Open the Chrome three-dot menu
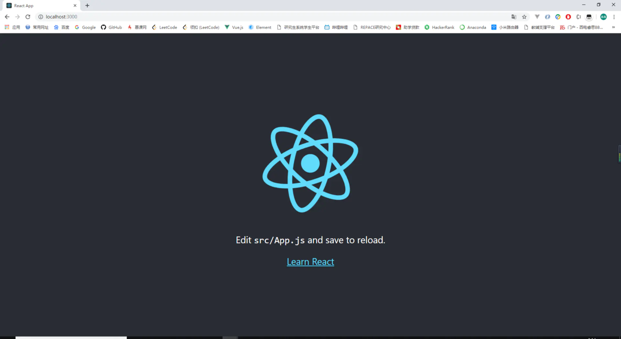Image resolution: width=621 pixels, height=339 pixels. point(614,16)
